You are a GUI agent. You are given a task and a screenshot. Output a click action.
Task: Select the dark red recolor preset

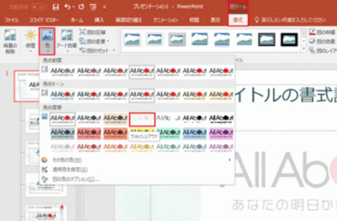89,133
